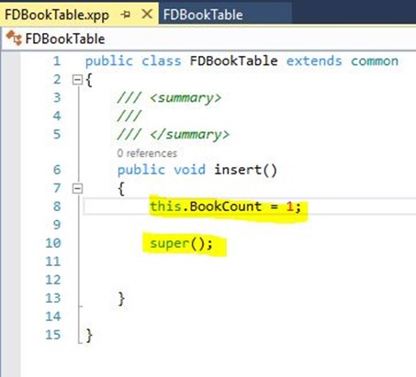Click the closing brace on line 15
Screen dimensions: 416x377
point(89,335)
